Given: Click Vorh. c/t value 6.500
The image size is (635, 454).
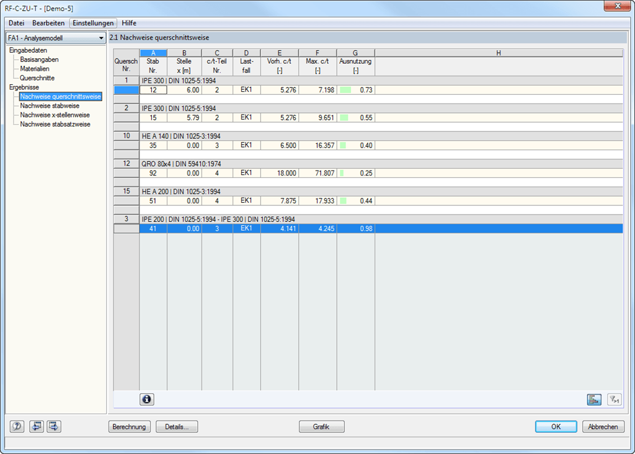Looking at the screenshot, I should [280, 145].
